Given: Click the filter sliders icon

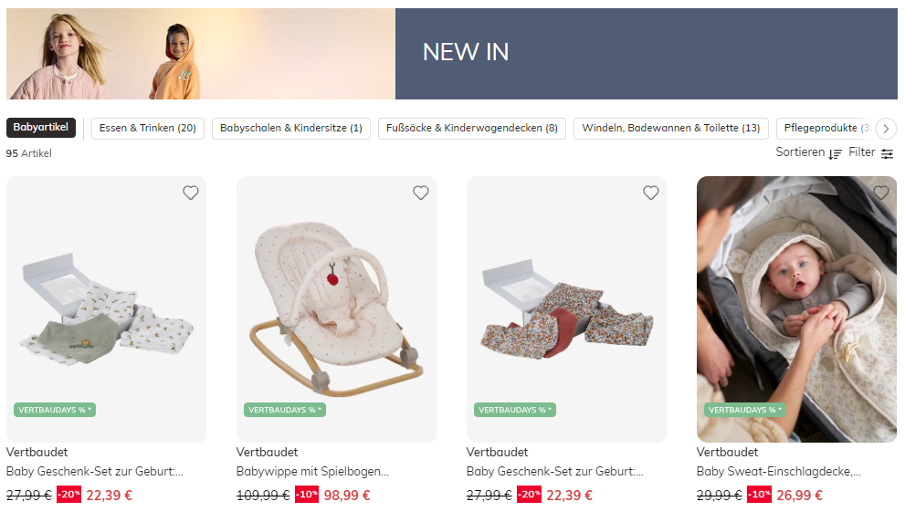Looking at the screenshot, I should coord(887,153).
